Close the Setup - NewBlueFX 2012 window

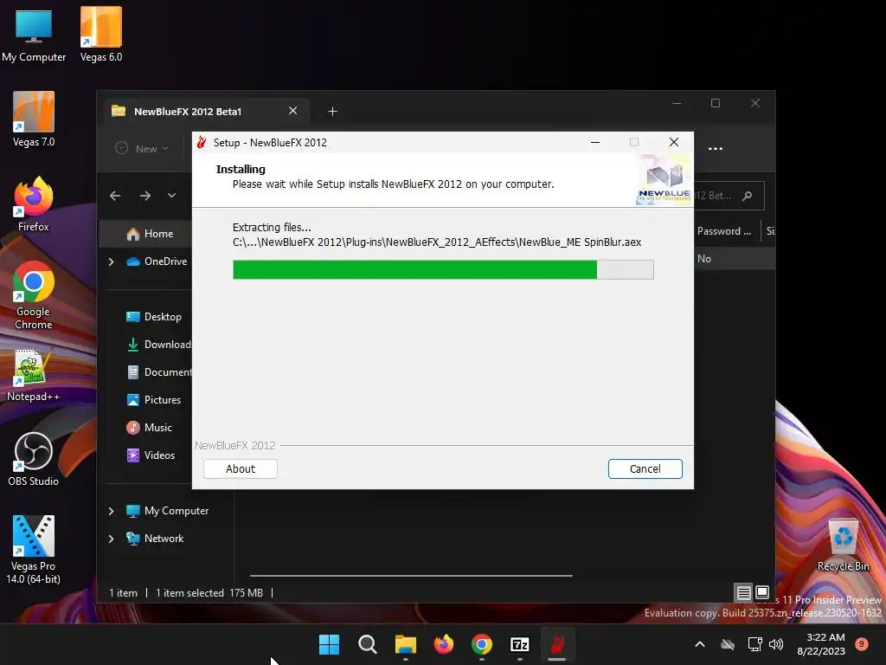[673, 142]
